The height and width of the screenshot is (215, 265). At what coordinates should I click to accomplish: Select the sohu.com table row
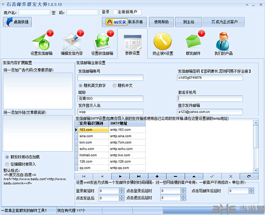110,149
